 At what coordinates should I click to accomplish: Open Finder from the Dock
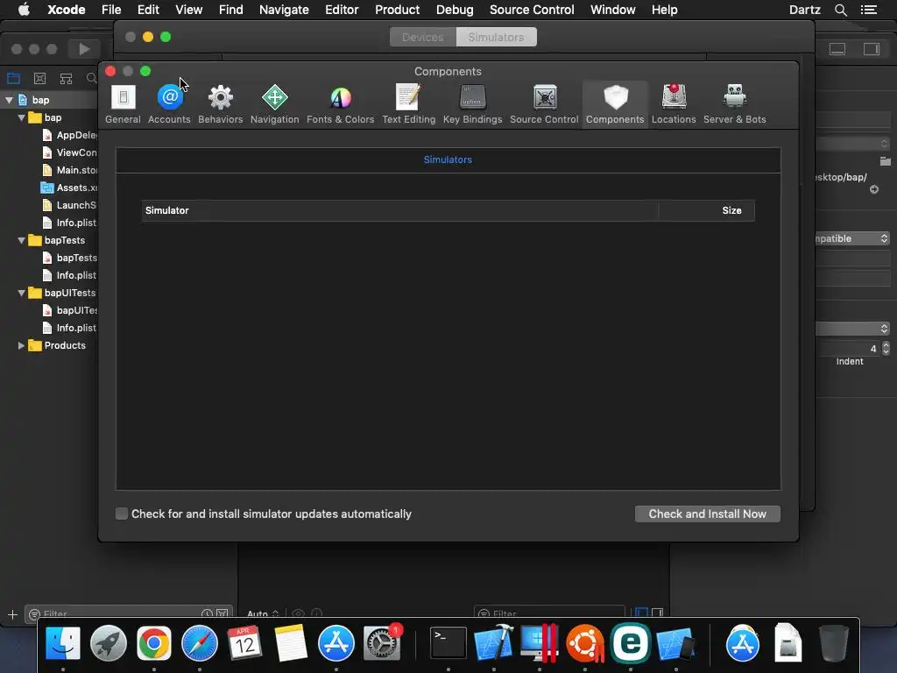63,643
